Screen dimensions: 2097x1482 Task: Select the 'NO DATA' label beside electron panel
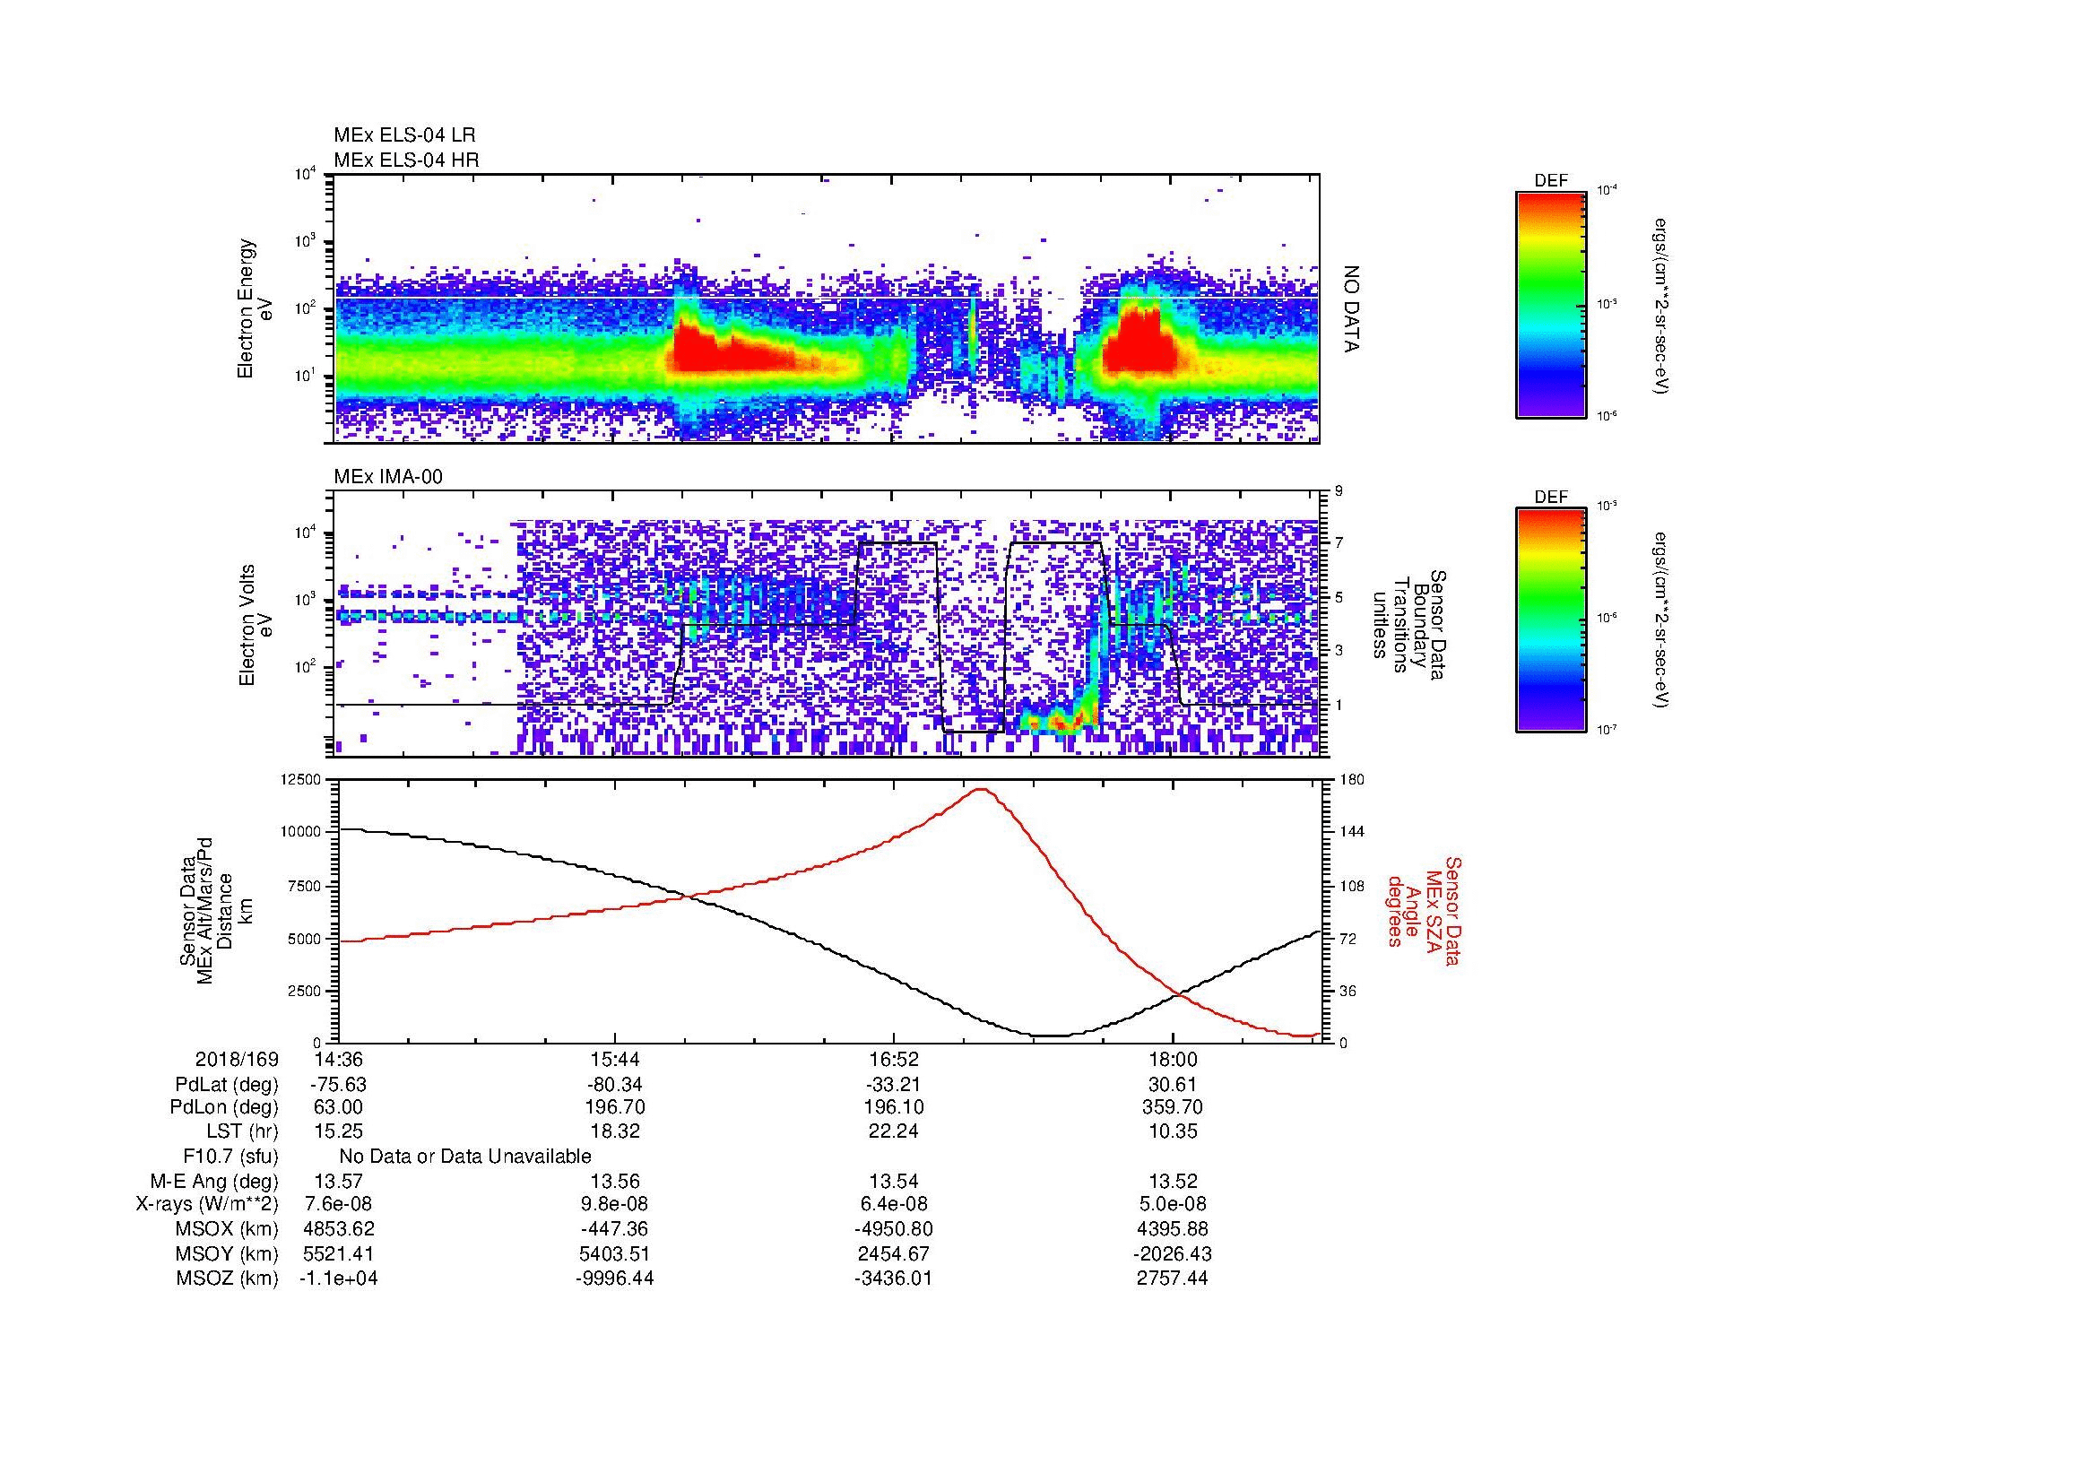(x=1352, y=309)
